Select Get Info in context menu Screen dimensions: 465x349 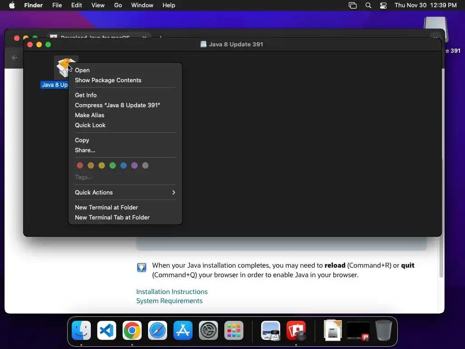point(125,95)
